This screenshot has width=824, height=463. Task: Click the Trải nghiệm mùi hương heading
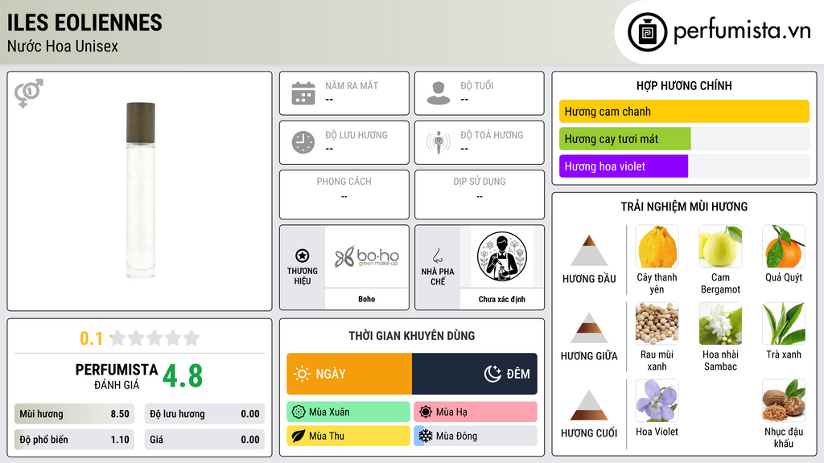(x=684, y=207)
